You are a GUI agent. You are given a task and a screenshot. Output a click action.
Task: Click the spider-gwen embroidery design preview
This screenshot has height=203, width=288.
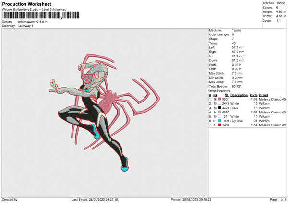(105, 113)
